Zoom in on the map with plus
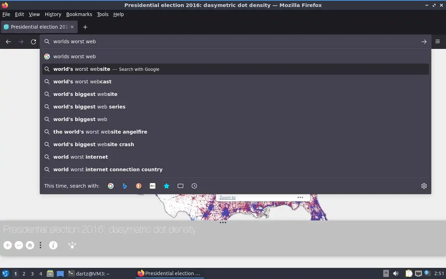 coord(8,245)
